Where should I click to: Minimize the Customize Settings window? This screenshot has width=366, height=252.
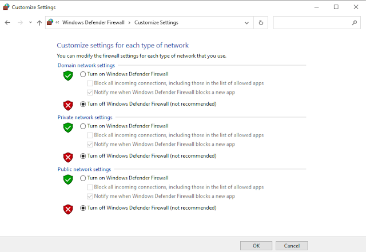tap(316, 7)
